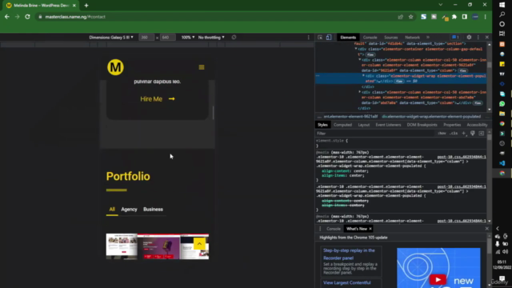Image resolution: width=512 pixels, height=288 pixels.
Task: Open the Computed styles pane
Action: coord(342,125)
